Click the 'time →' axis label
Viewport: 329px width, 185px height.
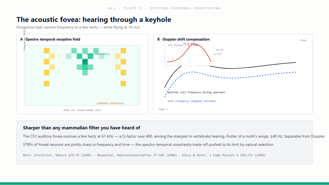coord(163,109)
